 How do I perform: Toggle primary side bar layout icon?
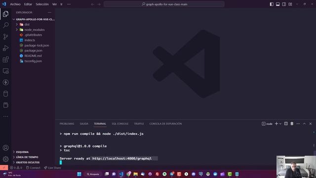272,4
